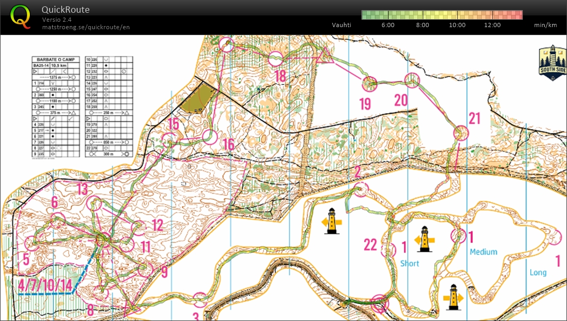
Task: Click the green end of pace scale
Action: pos(366,15)
